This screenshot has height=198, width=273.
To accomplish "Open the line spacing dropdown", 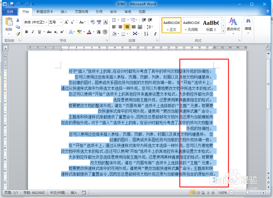I will [x=150, y=27].
